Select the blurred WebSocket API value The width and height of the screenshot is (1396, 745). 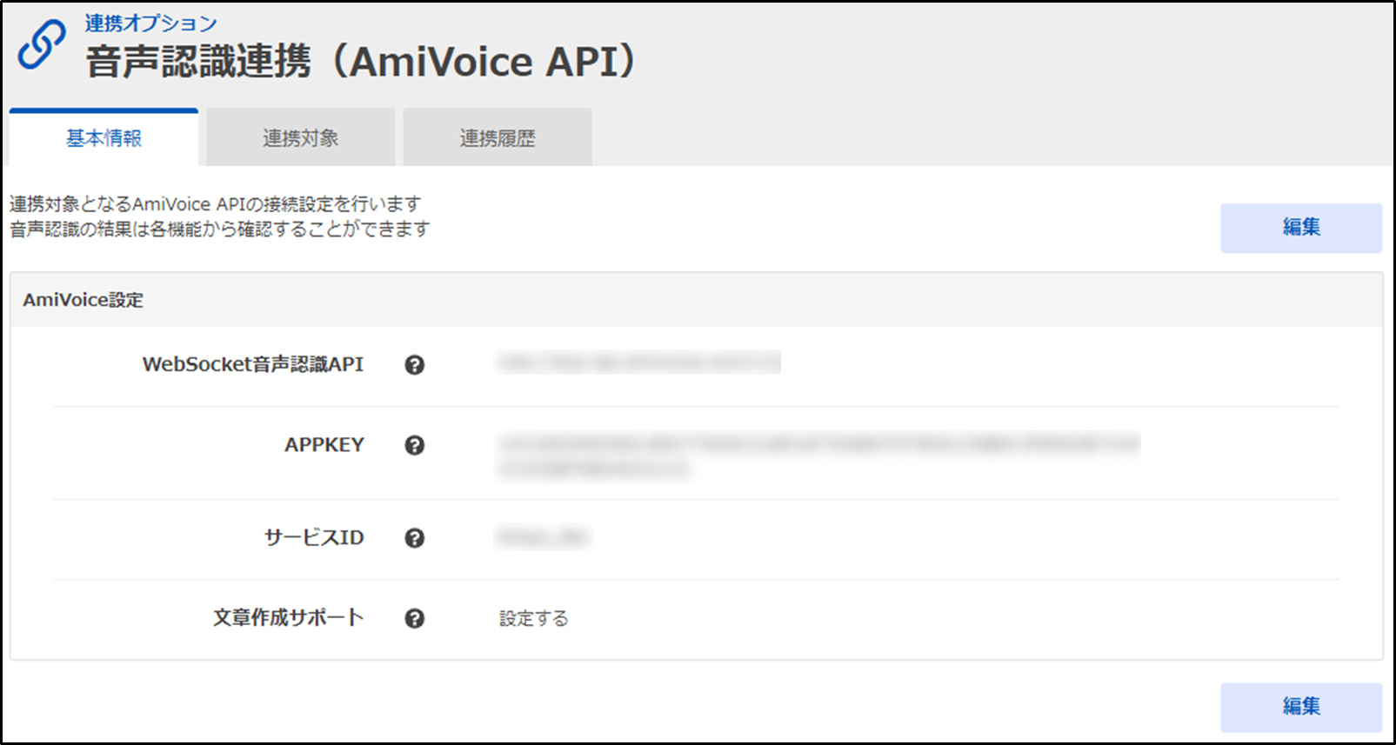click(638, 363)
